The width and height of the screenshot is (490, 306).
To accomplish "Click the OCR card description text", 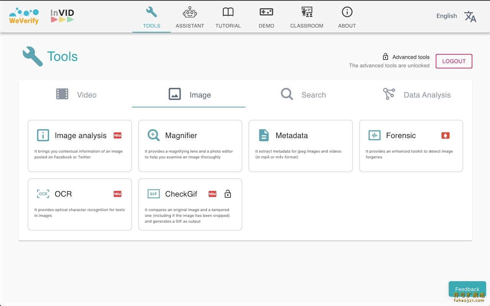I will [80, 213].
